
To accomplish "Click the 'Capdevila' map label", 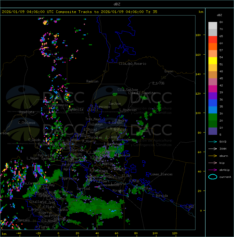I will (x=75, y=109).
